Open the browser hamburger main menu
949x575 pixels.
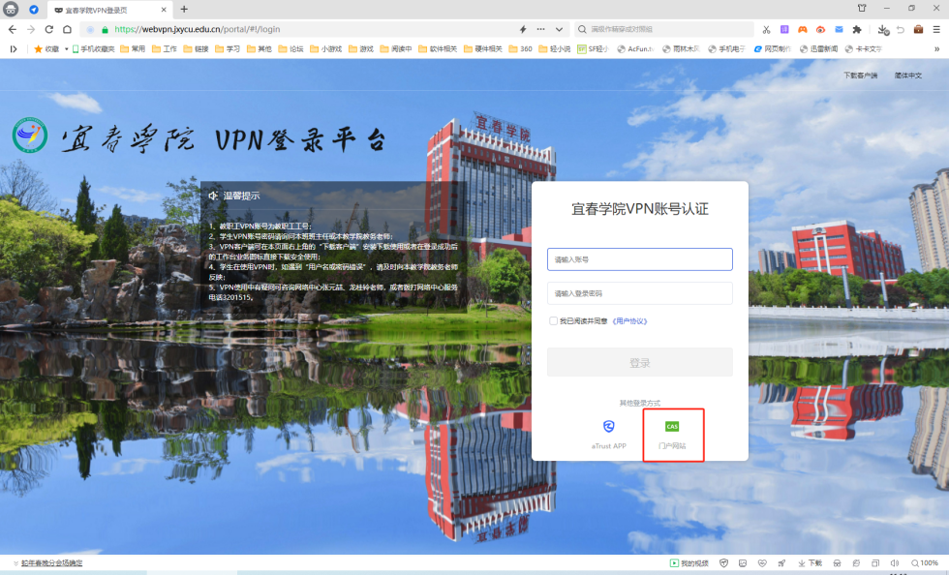pos(936,29)
